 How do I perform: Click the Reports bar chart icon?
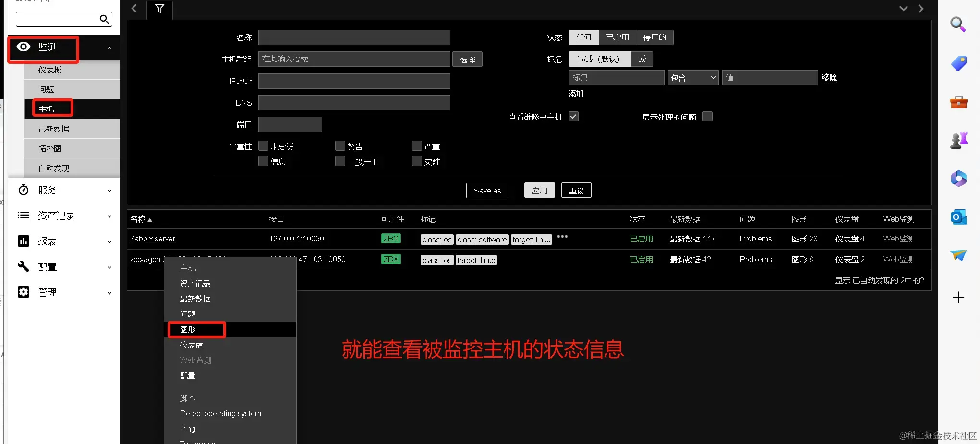[24, 241]
